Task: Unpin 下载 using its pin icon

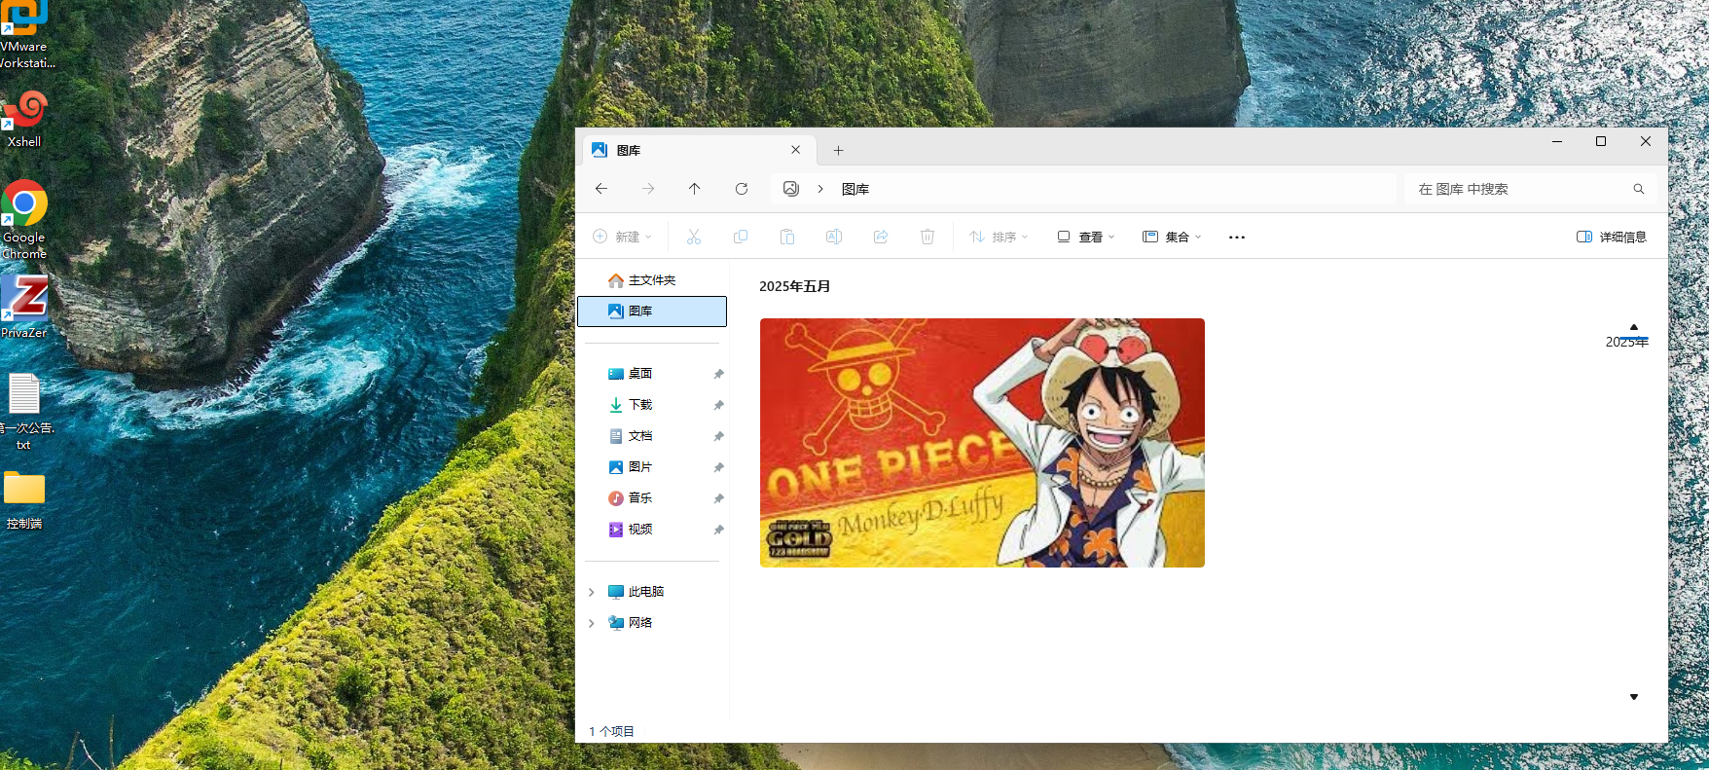Action: (718, 405)
